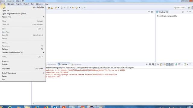Open the Open Console dropdown arrow
The width and height of the screenshot is (193, 108).
click(x=188, y=64)
